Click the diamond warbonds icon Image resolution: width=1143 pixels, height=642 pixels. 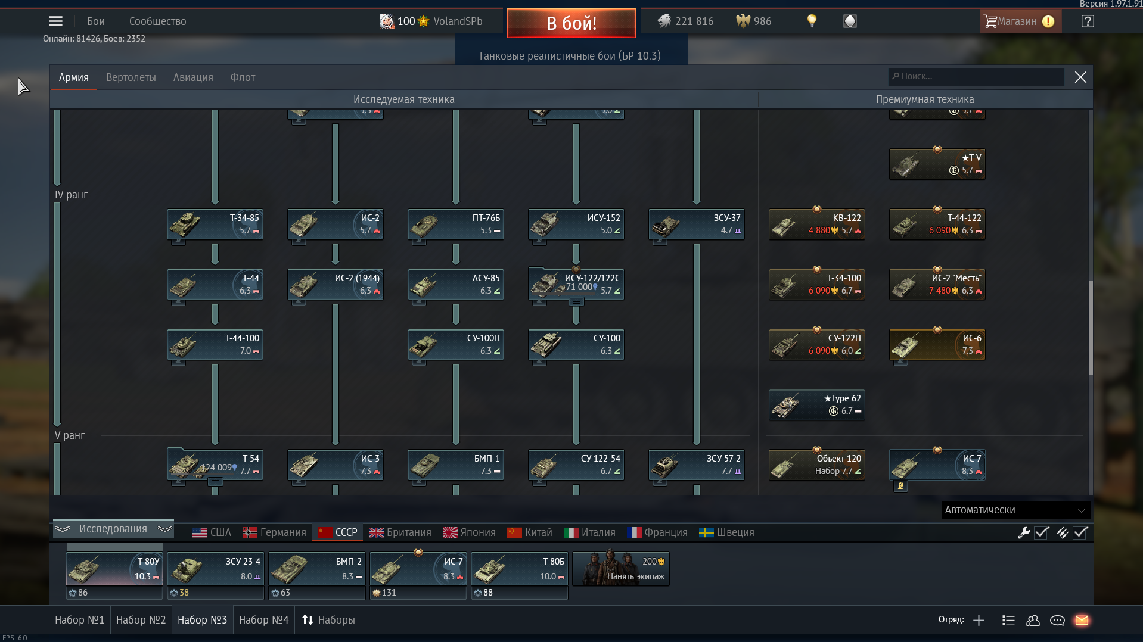point(850,21)
